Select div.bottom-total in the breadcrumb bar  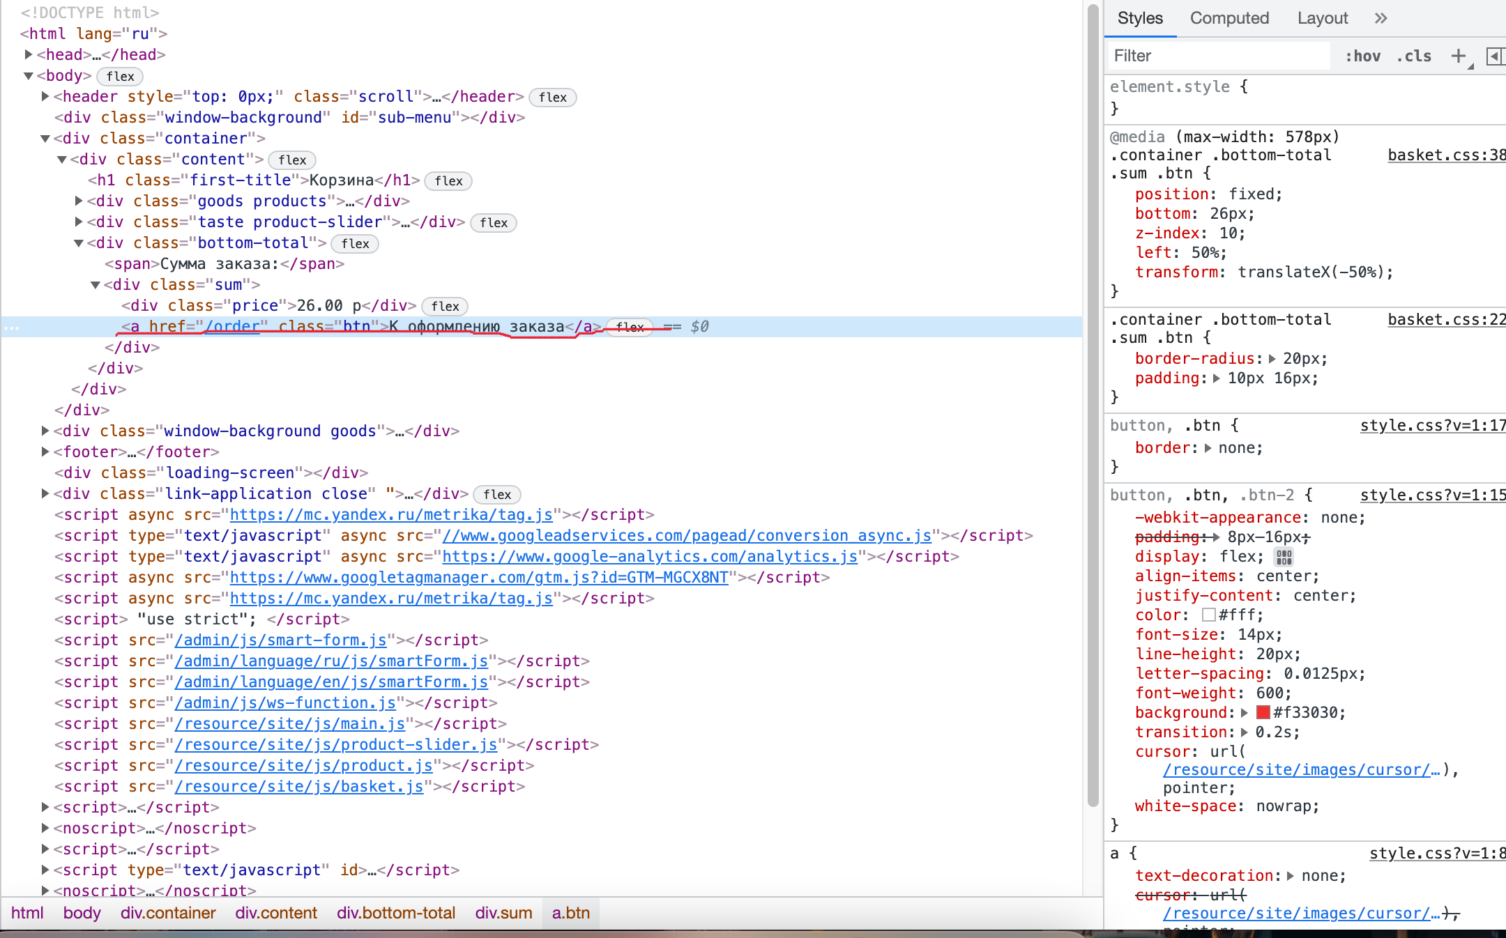pyautogui.click(x=396, y=913)
